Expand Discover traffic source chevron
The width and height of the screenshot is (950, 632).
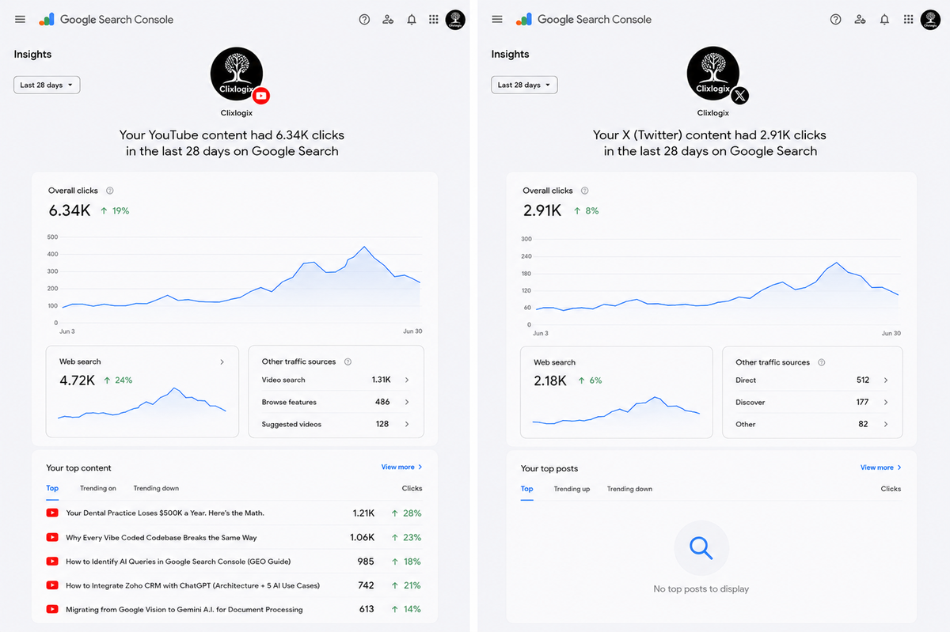pyautogui.click(x=886, y=402)
